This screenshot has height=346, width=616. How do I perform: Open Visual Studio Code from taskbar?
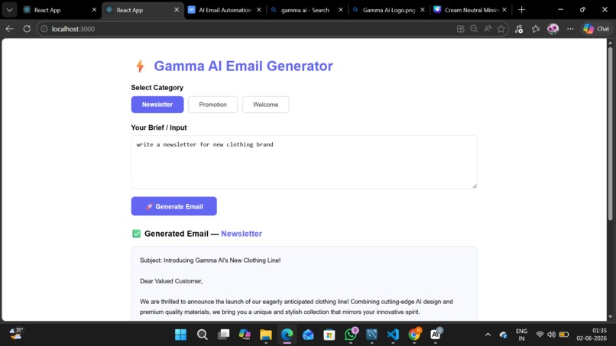(393, 335)
